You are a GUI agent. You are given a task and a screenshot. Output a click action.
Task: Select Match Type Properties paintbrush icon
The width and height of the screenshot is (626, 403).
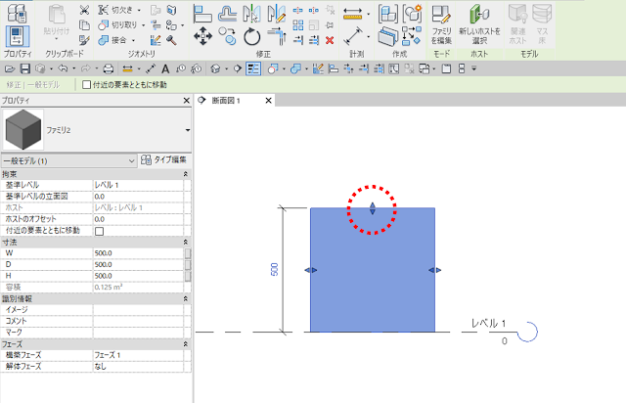84,40
